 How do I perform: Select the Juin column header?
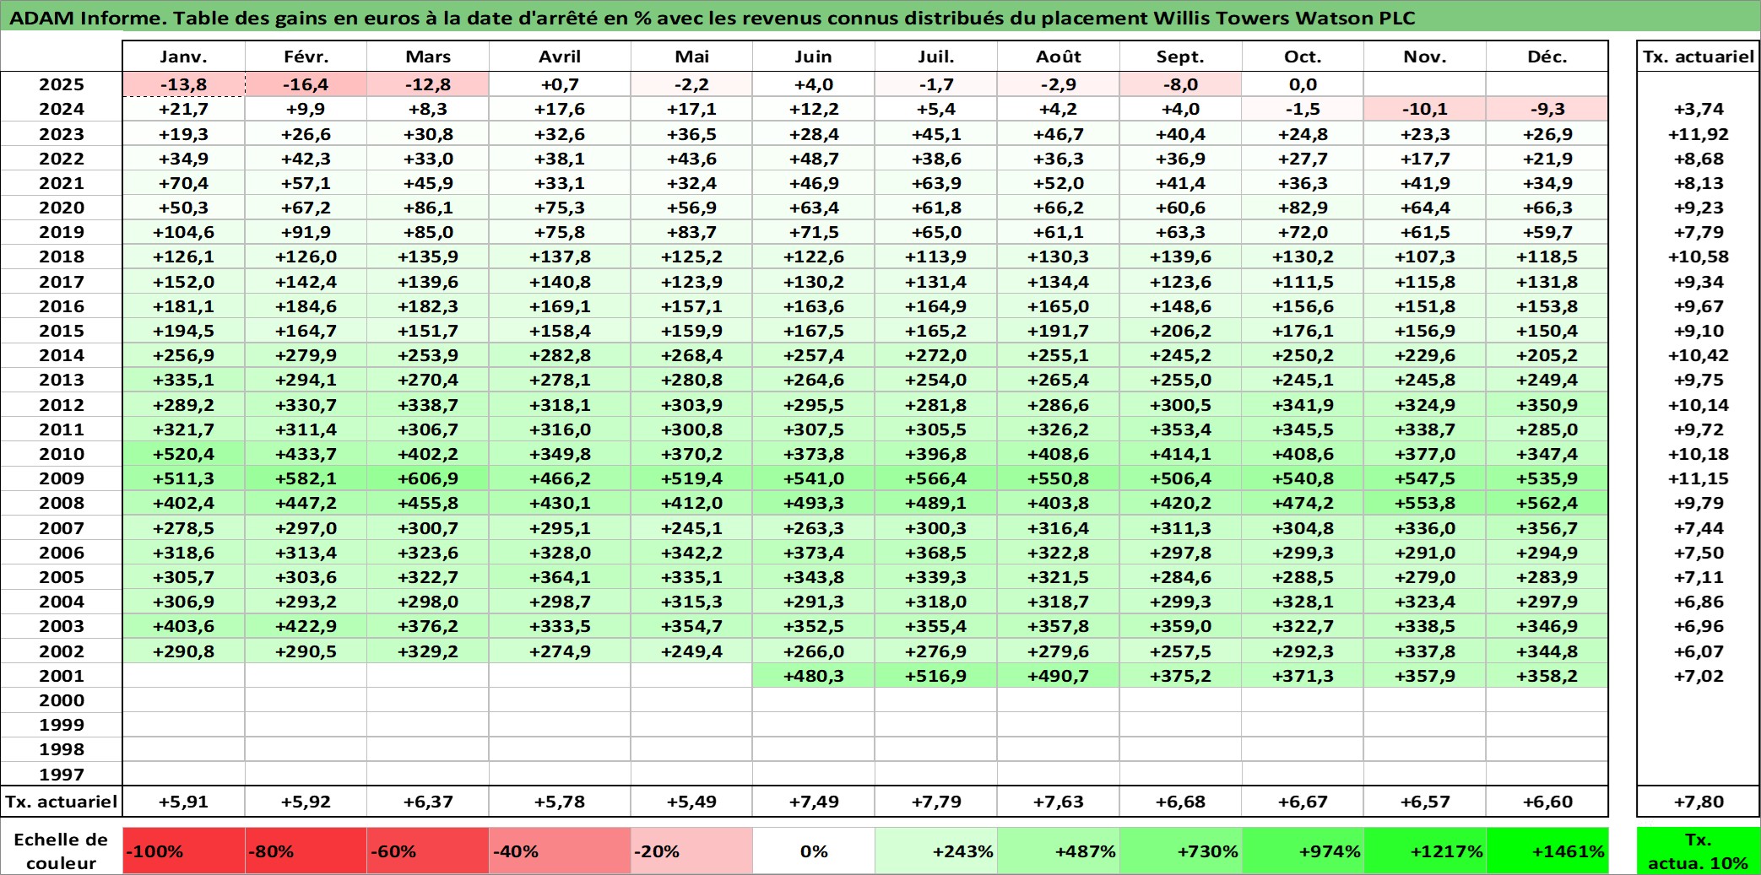coord(814,57)
